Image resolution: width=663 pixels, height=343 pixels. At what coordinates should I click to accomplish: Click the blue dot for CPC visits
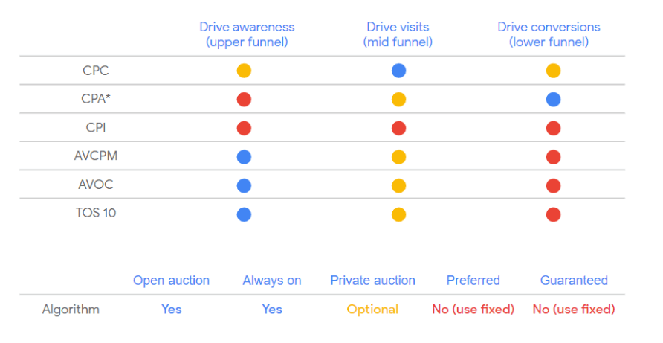tap(398, 71)
